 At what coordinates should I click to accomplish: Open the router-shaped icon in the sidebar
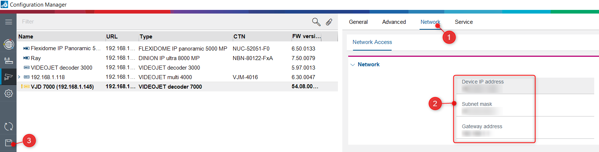point(8,60)
